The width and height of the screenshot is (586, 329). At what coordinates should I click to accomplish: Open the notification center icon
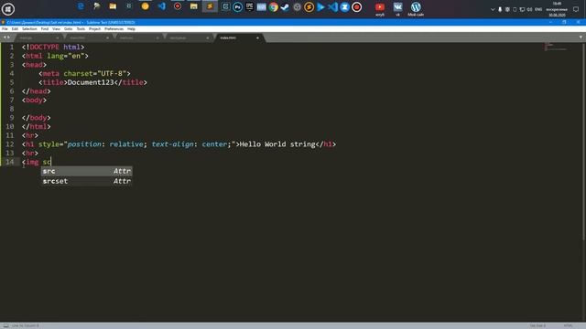tap(576, 9)
